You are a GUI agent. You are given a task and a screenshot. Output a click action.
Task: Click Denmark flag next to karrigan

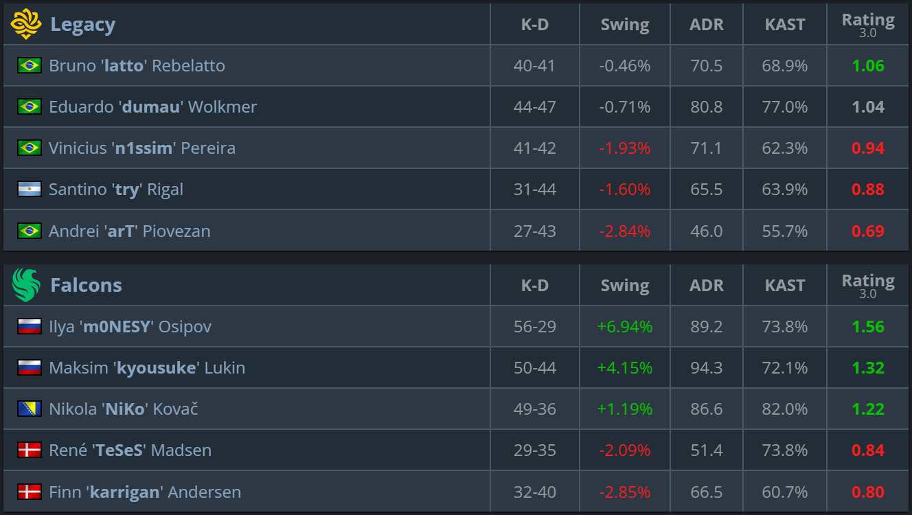[30, 492]
